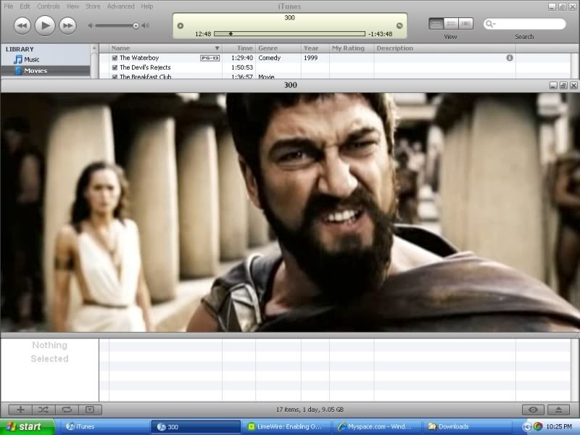Switch to list view button

436,24
